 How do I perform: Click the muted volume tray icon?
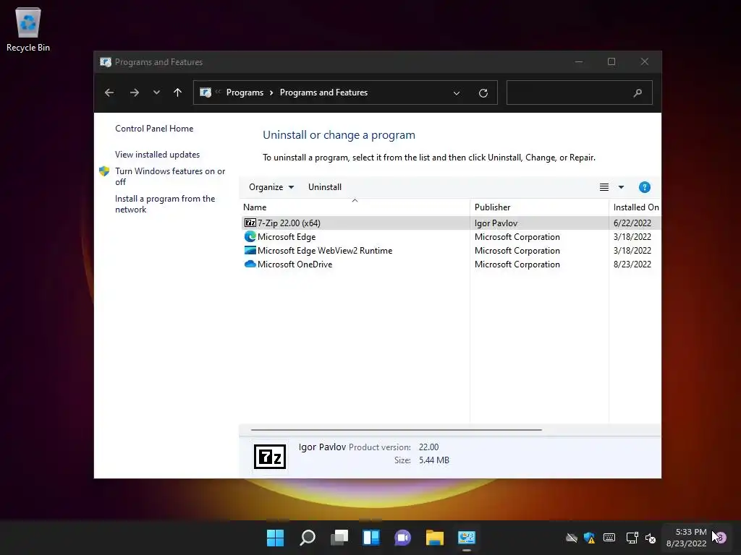pyautogui.click(x=651, y=538)
